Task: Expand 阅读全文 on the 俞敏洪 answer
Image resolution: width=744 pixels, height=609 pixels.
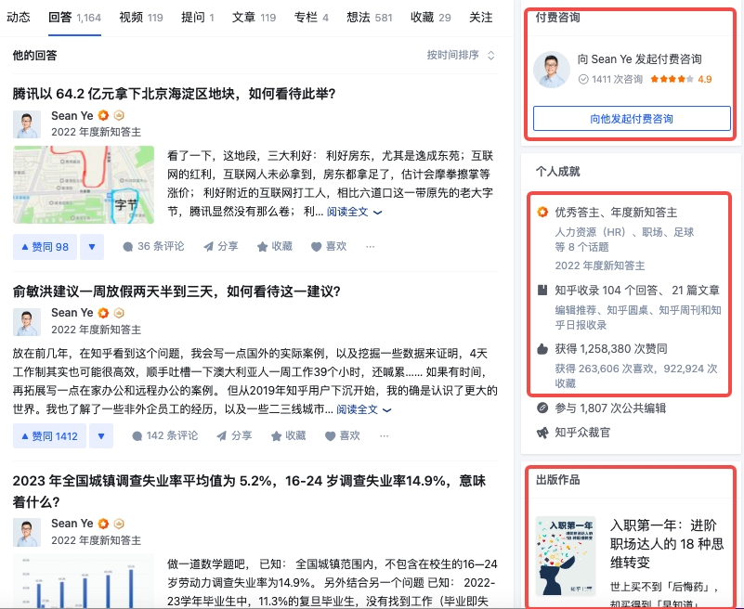Action: click(x=364, y=409)
